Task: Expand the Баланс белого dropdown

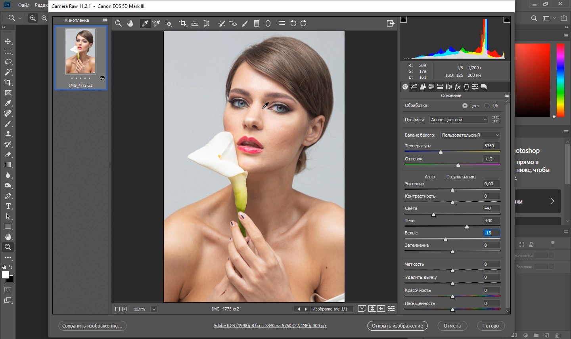Action: point(470,135)
